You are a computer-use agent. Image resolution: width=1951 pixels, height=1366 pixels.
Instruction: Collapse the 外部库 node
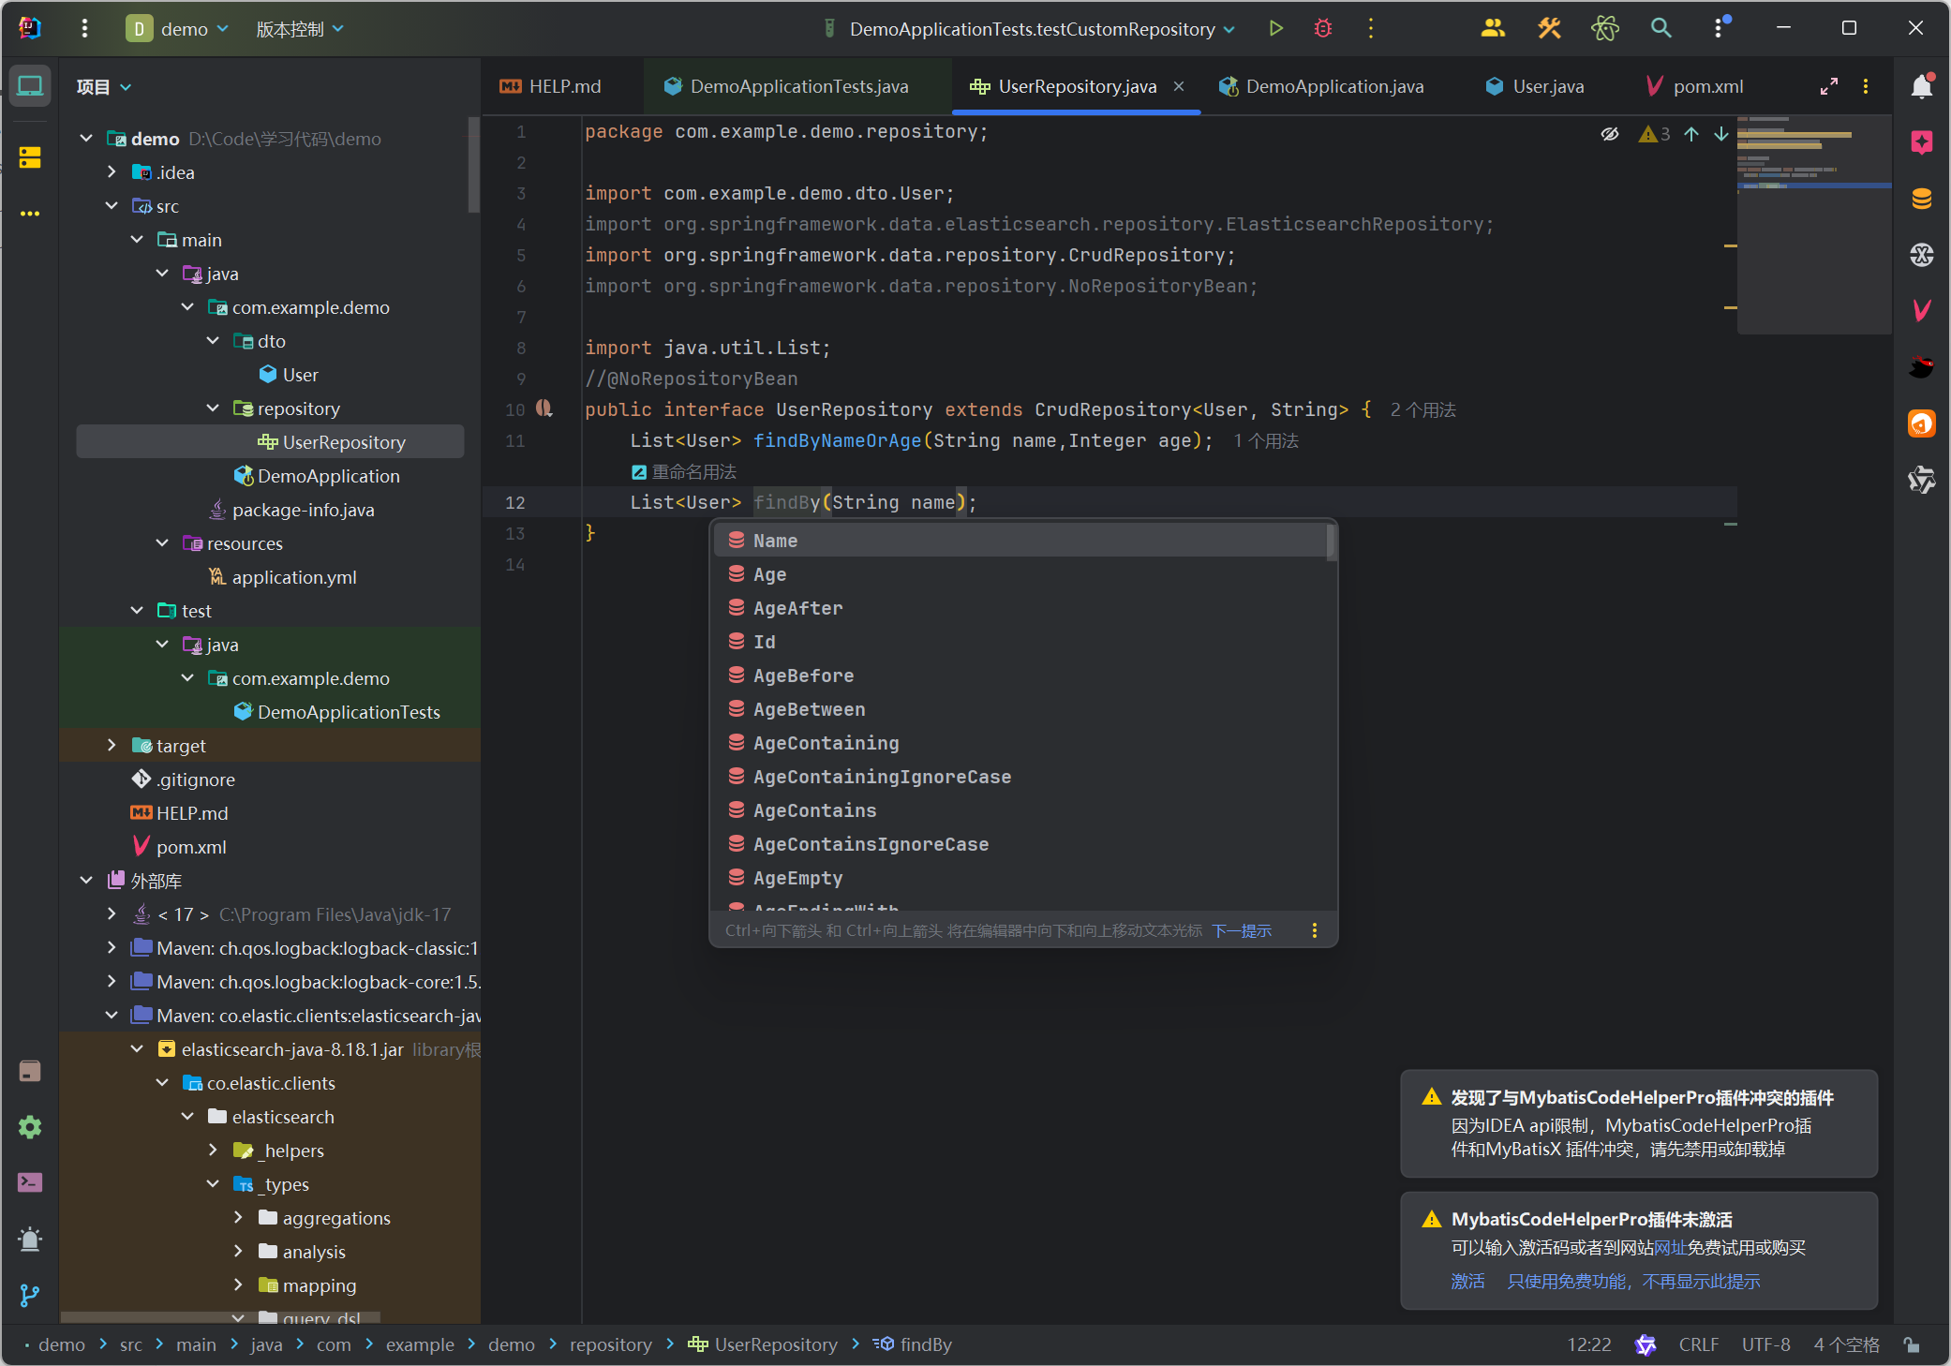(86, 880)
